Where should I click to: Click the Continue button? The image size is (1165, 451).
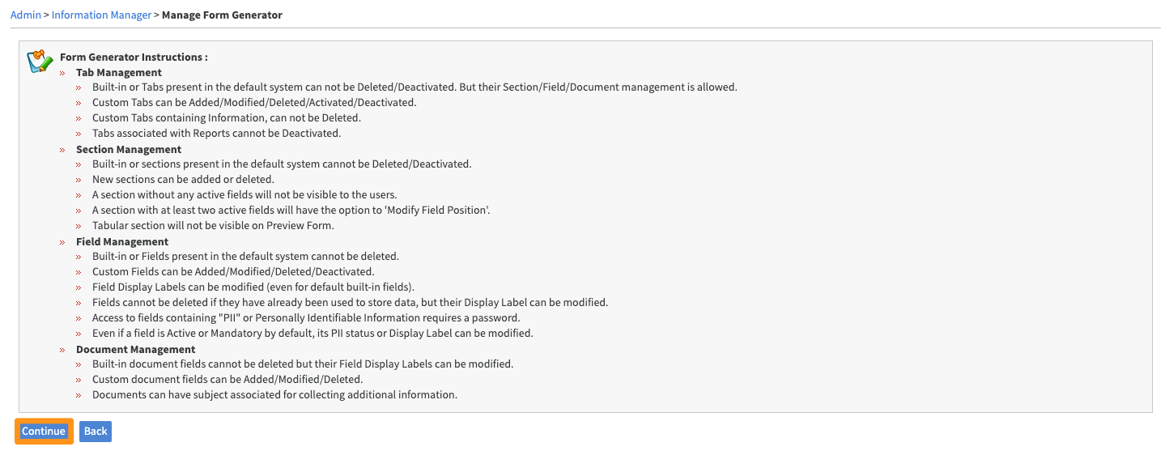[44, 431]
